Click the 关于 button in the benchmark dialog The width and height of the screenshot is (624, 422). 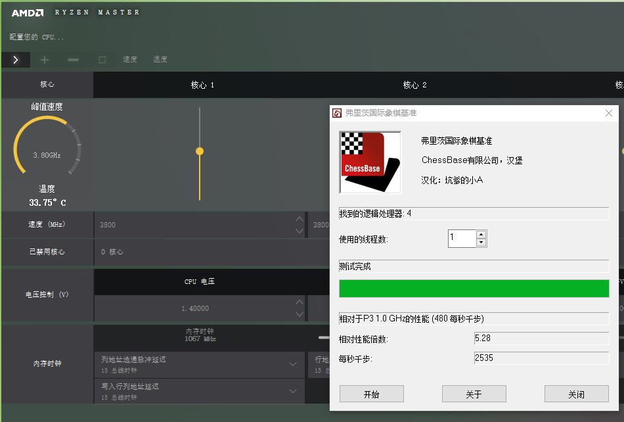[x=474, y=394]
